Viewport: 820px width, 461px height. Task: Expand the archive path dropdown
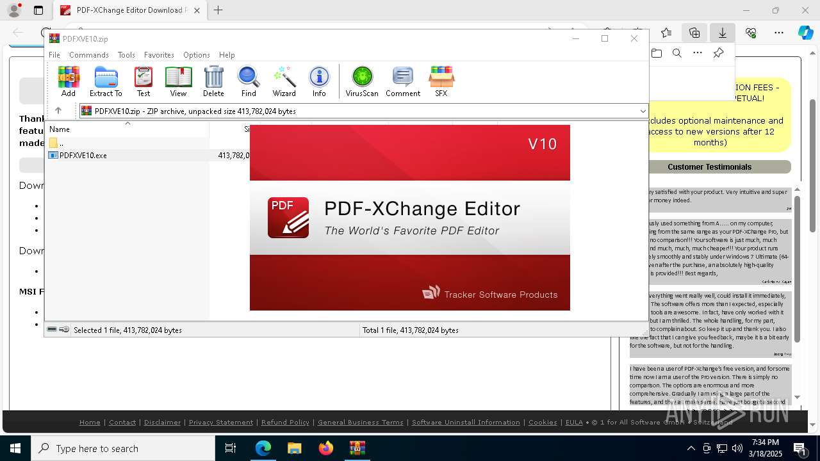tap(643, 111)
